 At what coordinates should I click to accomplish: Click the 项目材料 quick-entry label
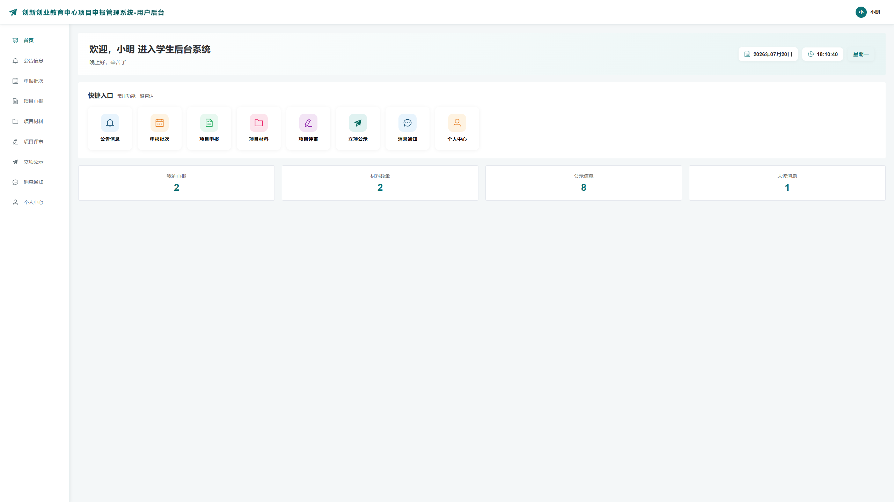click(259, 139)
